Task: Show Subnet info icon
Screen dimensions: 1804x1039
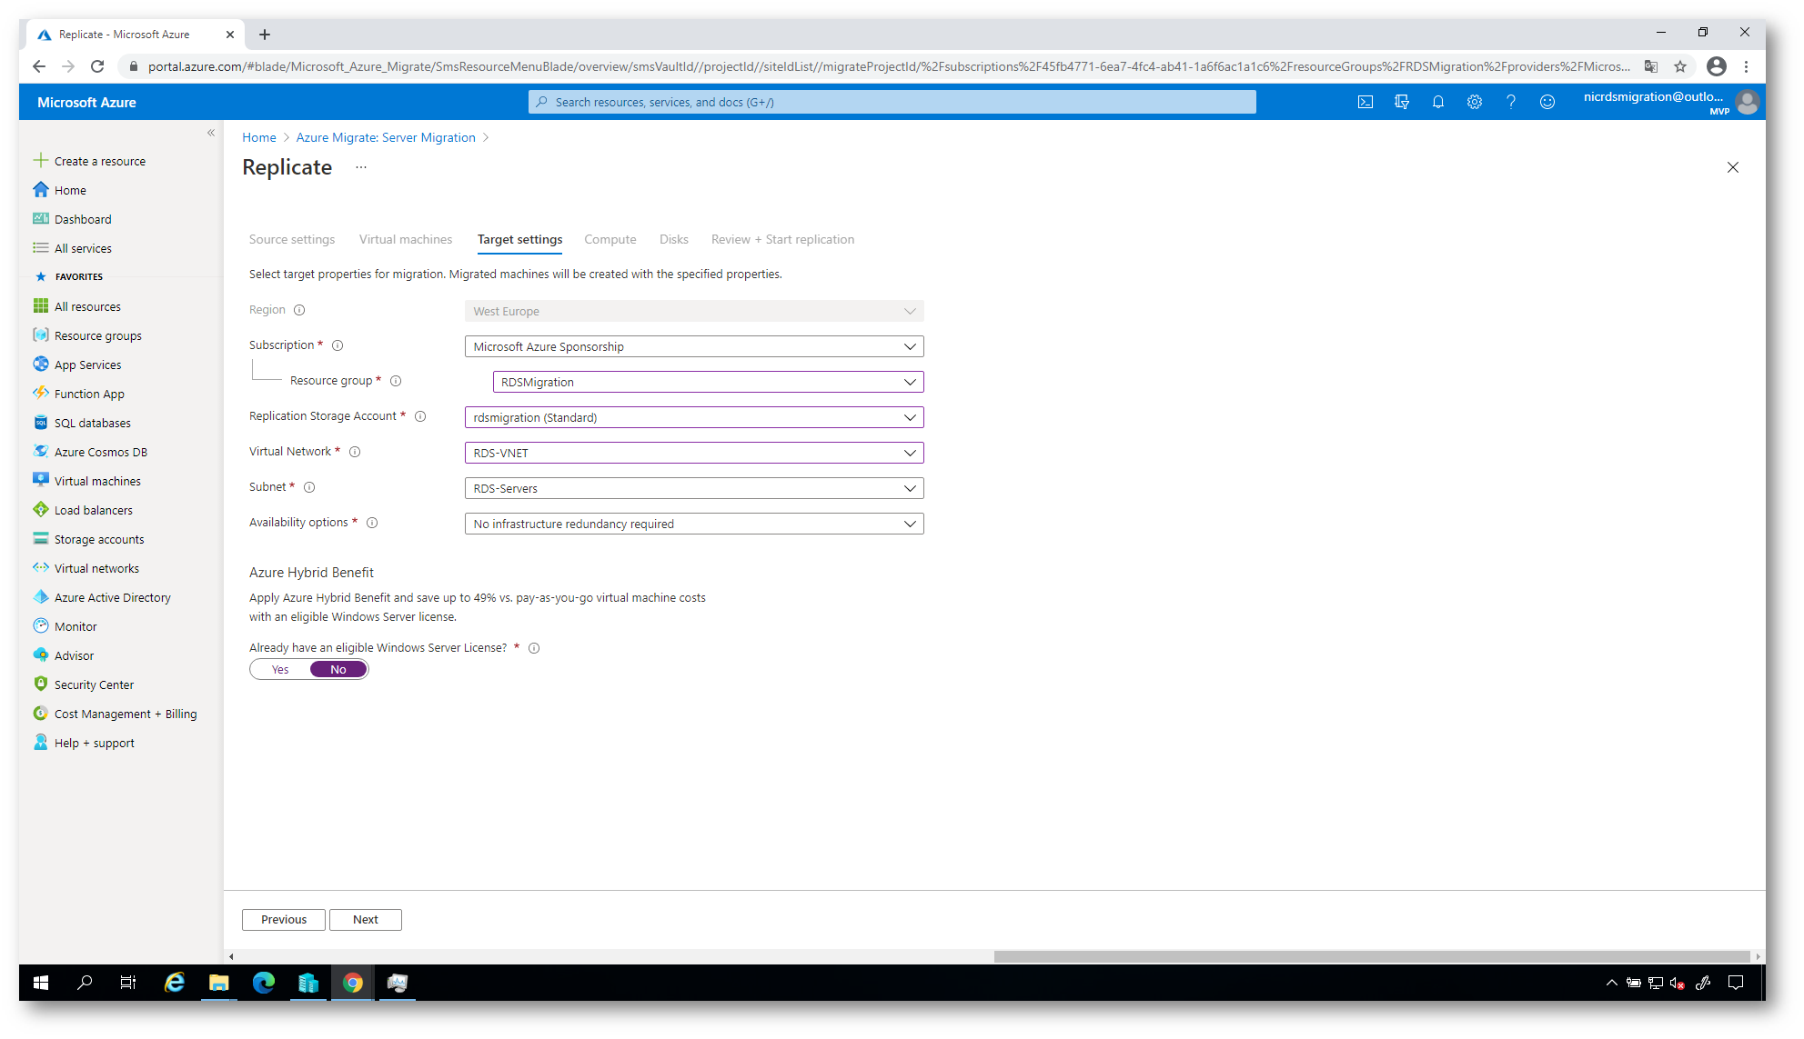Action: [309, 487]
